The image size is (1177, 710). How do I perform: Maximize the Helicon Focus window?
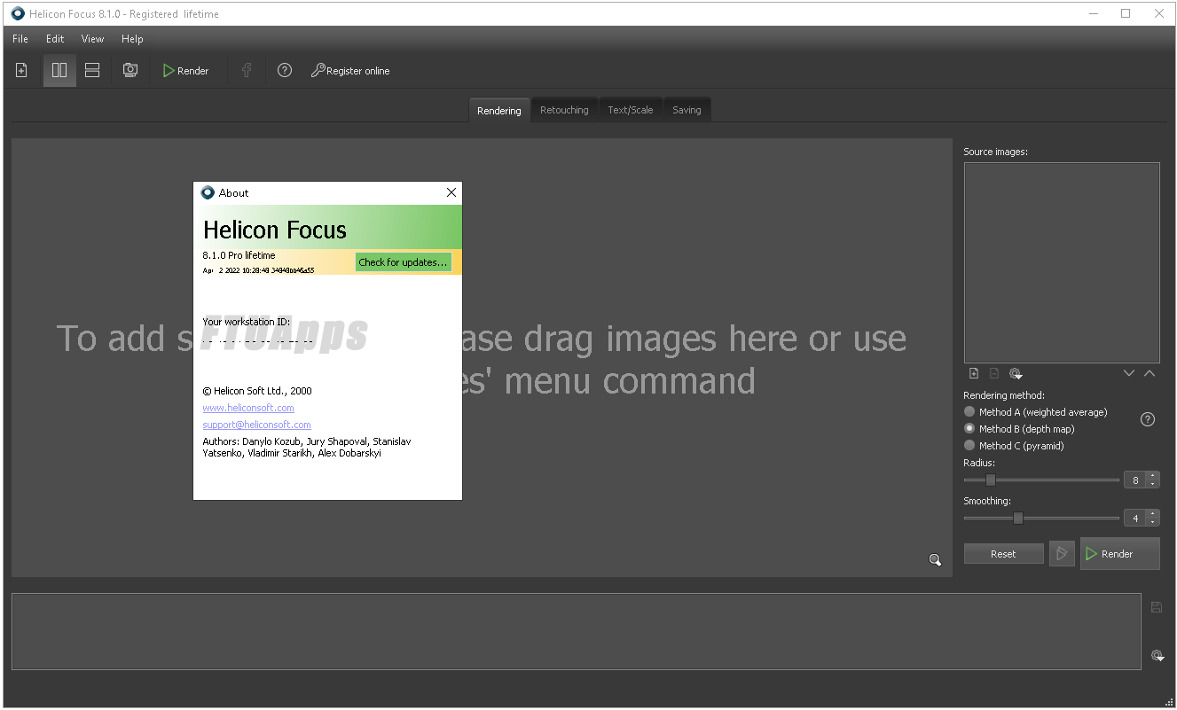point(1126,13)
